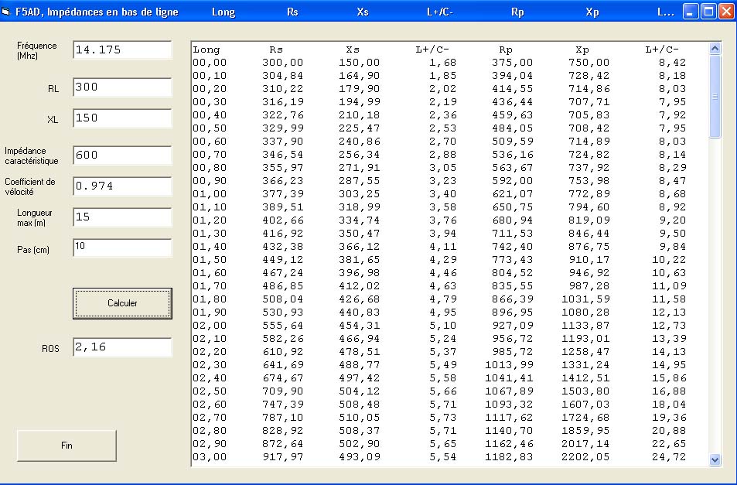Screen dimensions: 737x485
Task: Select the Xs value 179,90
Action: pos(360,89)
